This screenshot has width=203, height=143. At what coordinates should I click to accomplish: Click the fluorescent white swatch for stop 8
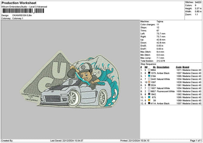click(149, 91)
